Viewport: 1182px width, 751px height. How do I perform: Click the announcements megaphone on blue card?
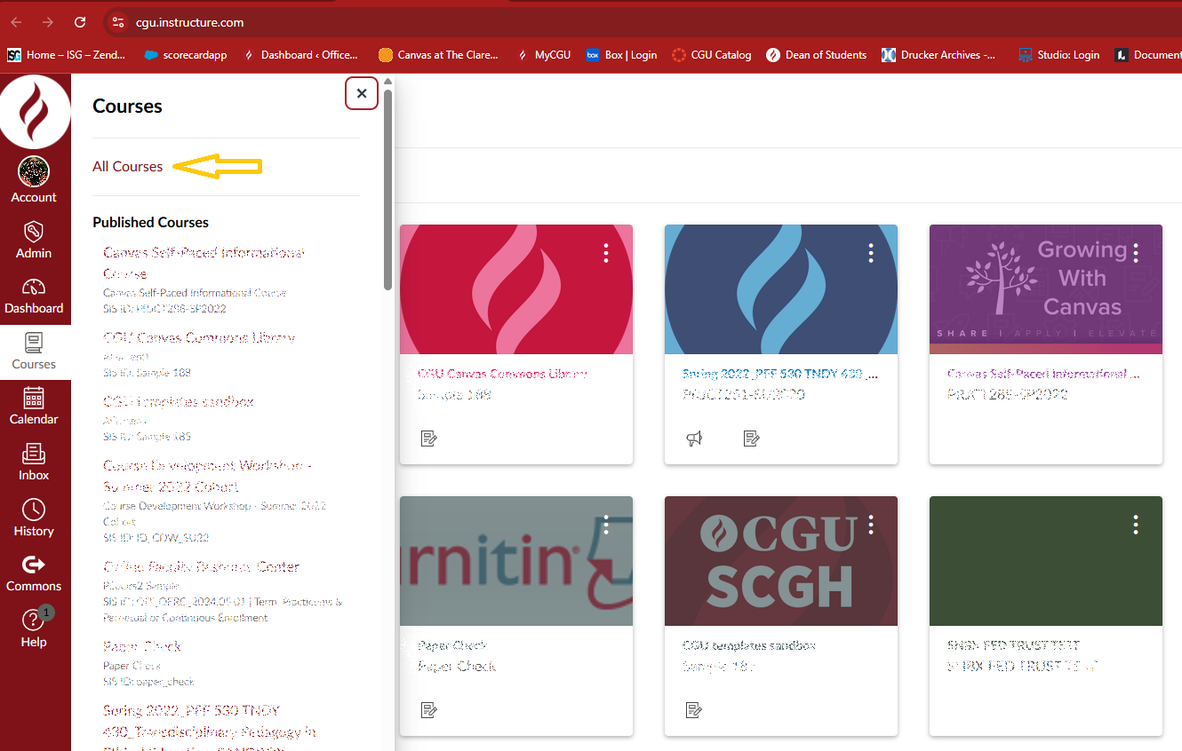click(x=695, y=438)
